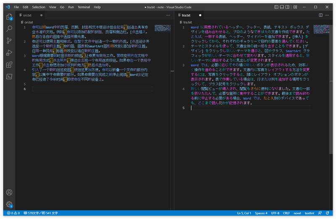
Task: Change indentation via Spaces: 4
Action: [x=261, y=213]
